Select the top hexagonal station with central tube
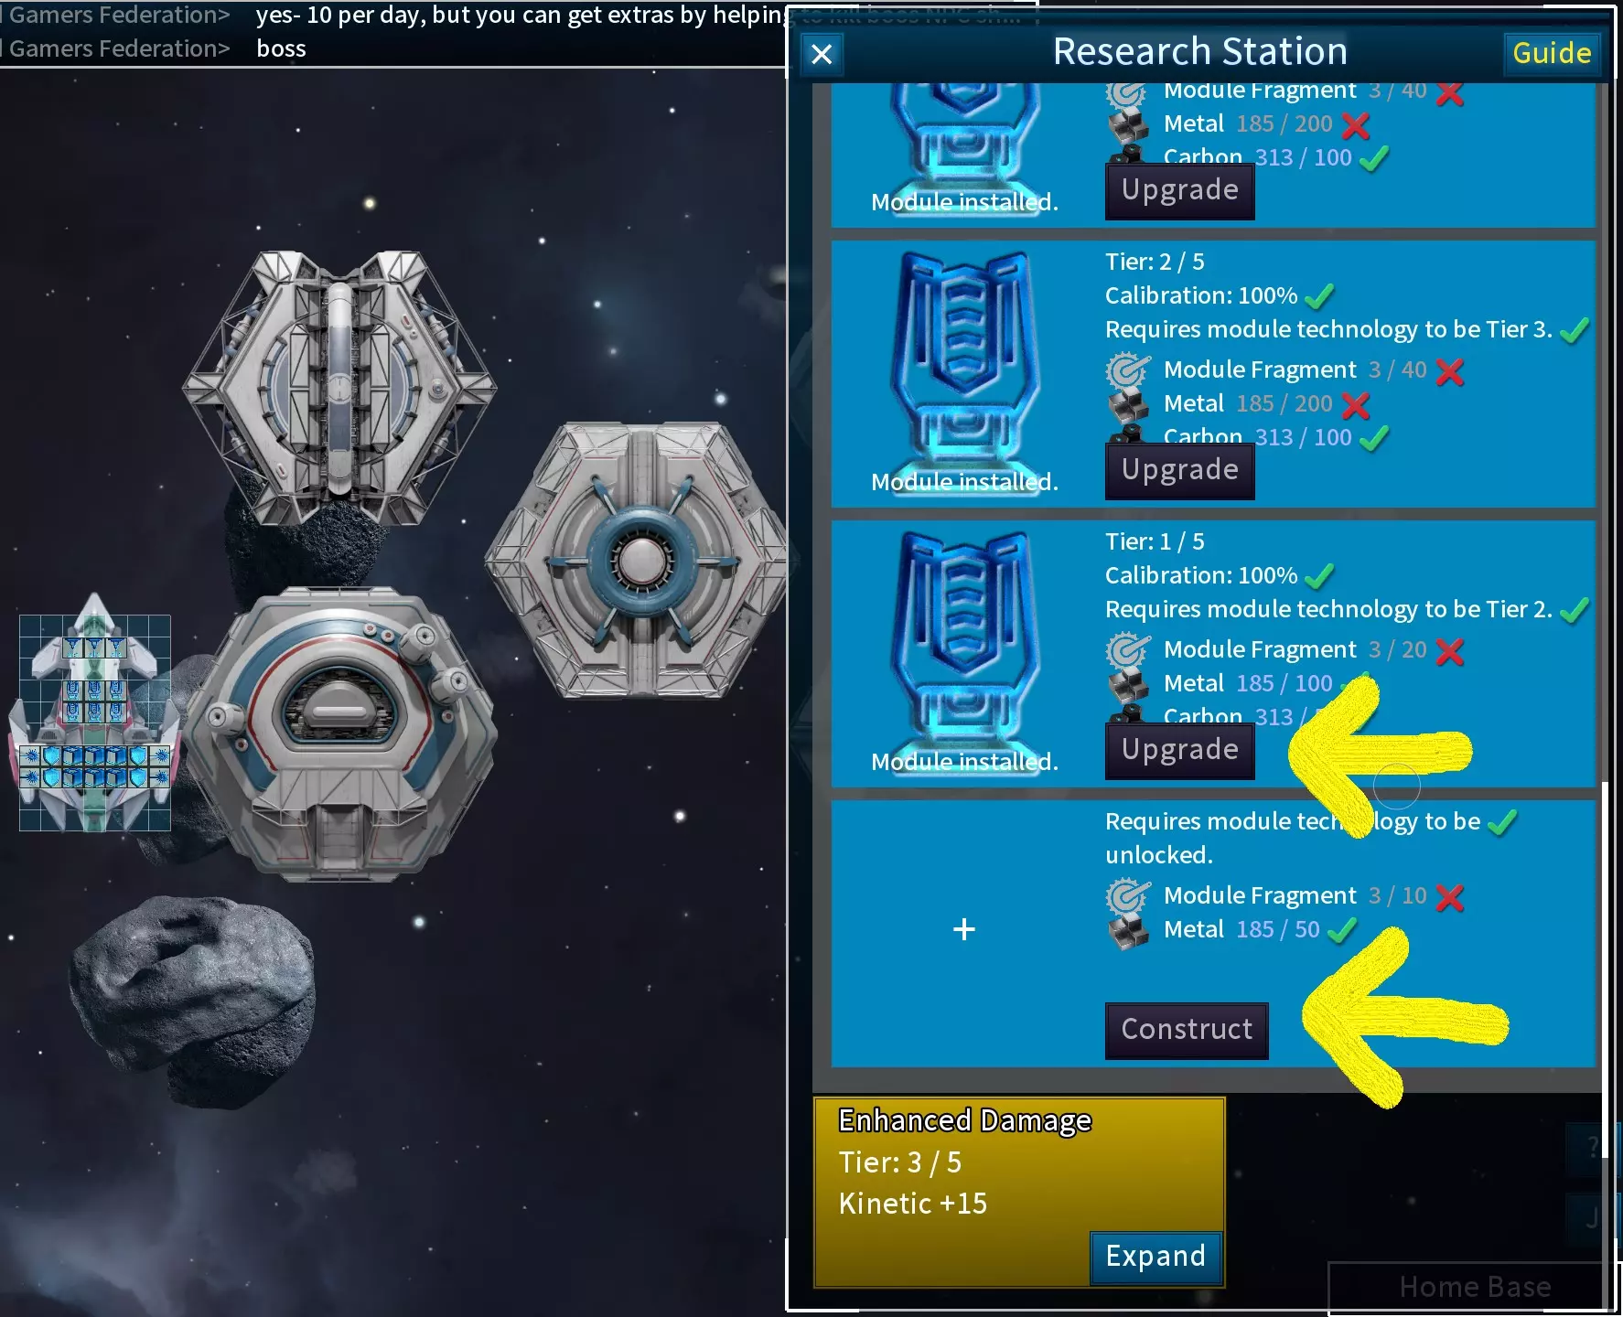 pos(339,387)
